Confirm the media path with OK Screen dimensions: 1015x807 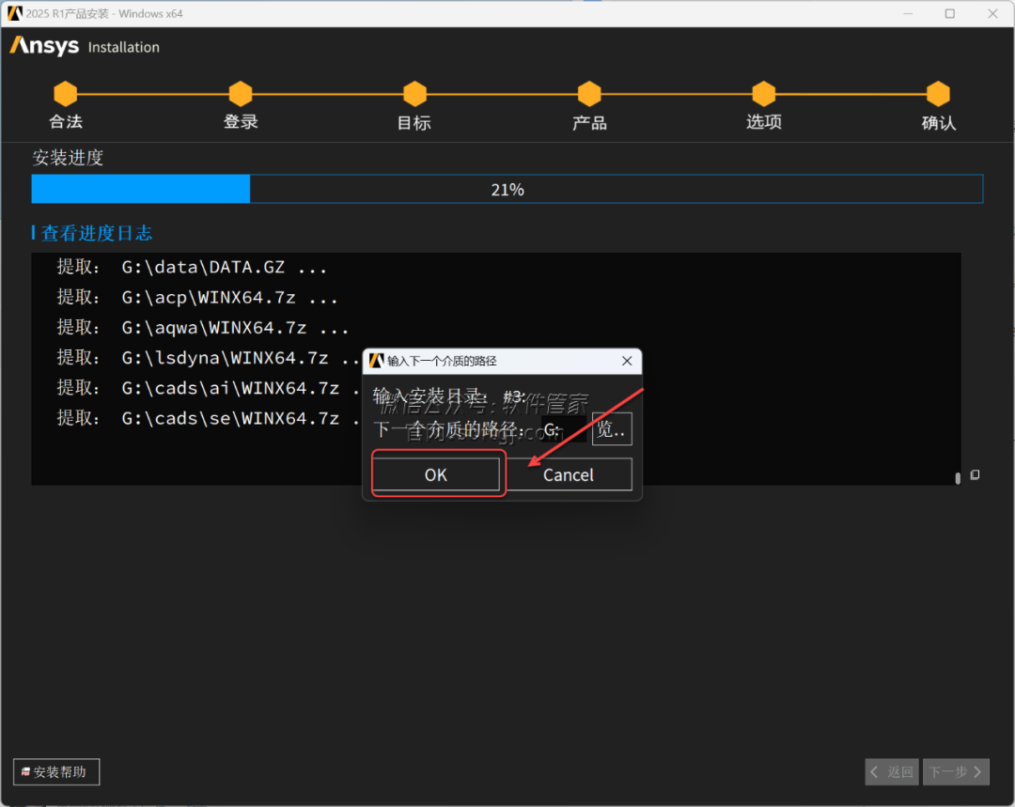pyautogui.click(x=436, y=474)
